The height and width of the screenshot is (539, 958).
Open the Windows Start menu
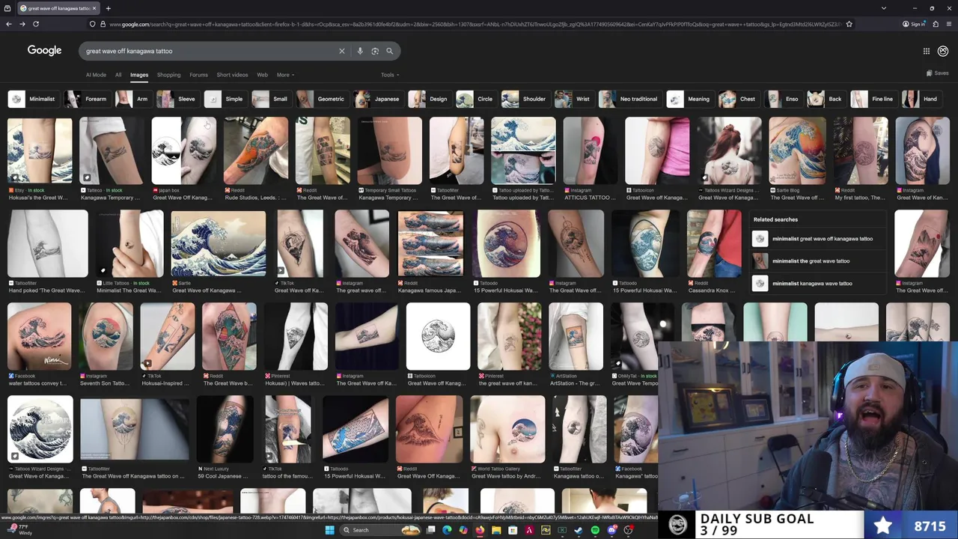(329, 530)
